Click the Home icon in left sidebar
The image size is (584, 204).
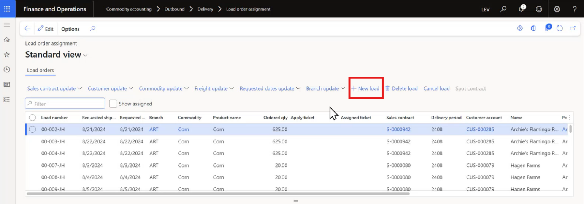pos(6,40)
